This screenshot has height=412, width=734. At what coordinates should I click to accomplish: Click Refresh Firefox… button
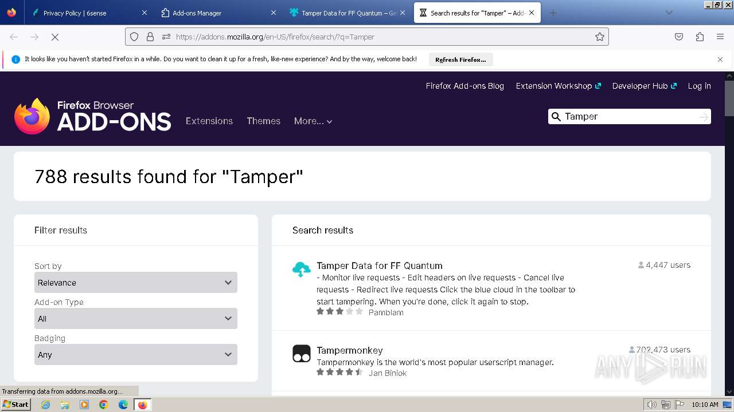(460, 60)
